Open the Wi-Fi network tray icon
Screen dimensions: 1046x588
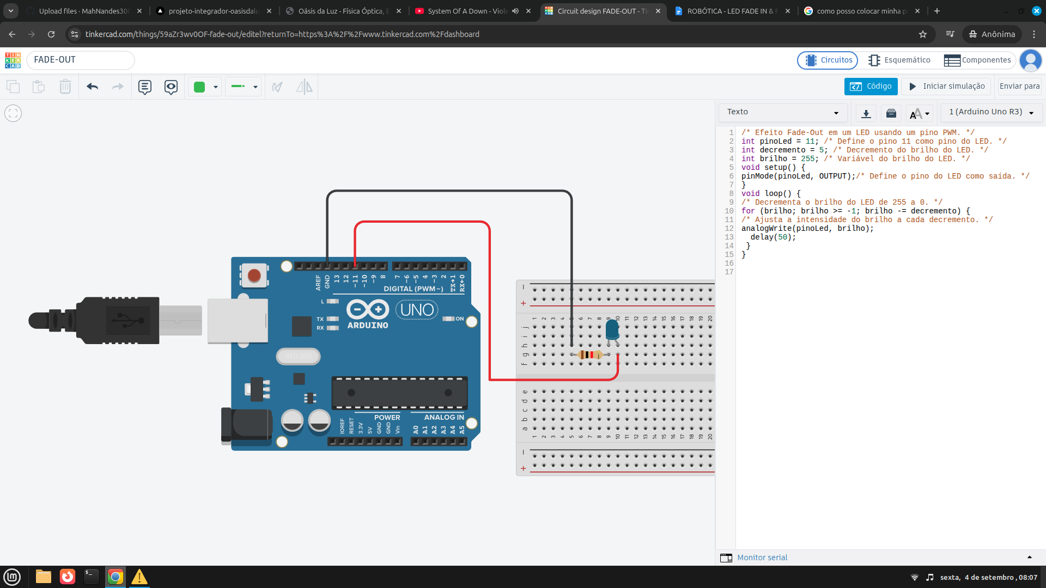point(915,577)
